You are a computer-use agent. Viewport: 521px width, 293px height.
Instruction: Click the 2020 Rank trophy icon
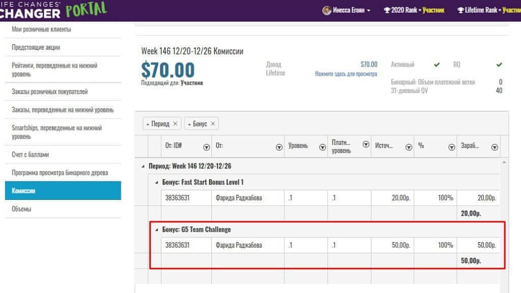click(387, 10)
